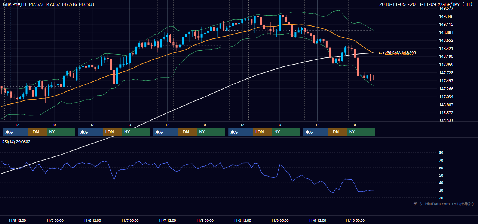The image size is (478, 224).
Task: Click the 149.346 price axis label
Action: pos(446,16)
